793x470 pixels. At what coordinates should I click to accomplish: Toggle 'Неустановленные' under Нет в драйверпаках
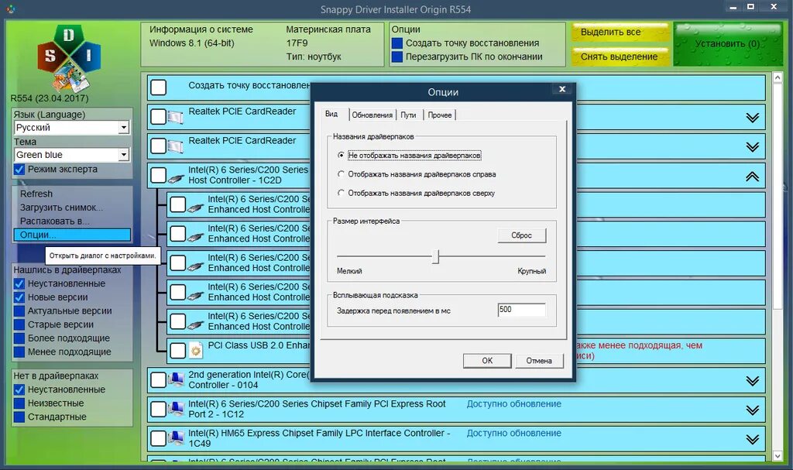[x=19, y=389]
